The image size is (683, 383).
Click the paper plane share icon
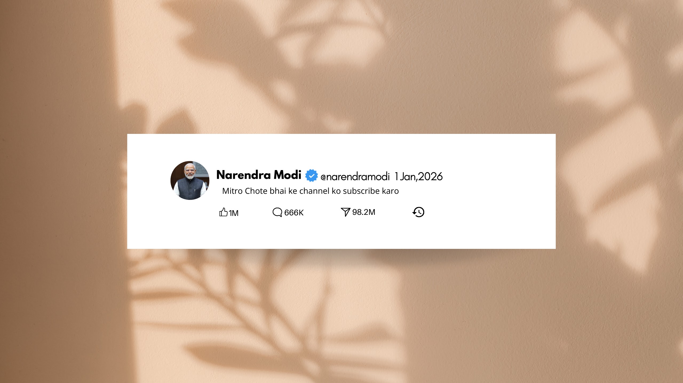pos(345,212)
